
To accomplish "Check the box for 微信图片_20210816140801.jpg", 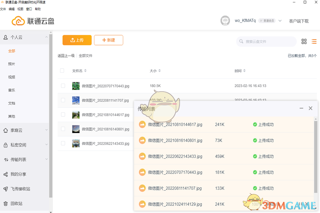I will (63, 129).
